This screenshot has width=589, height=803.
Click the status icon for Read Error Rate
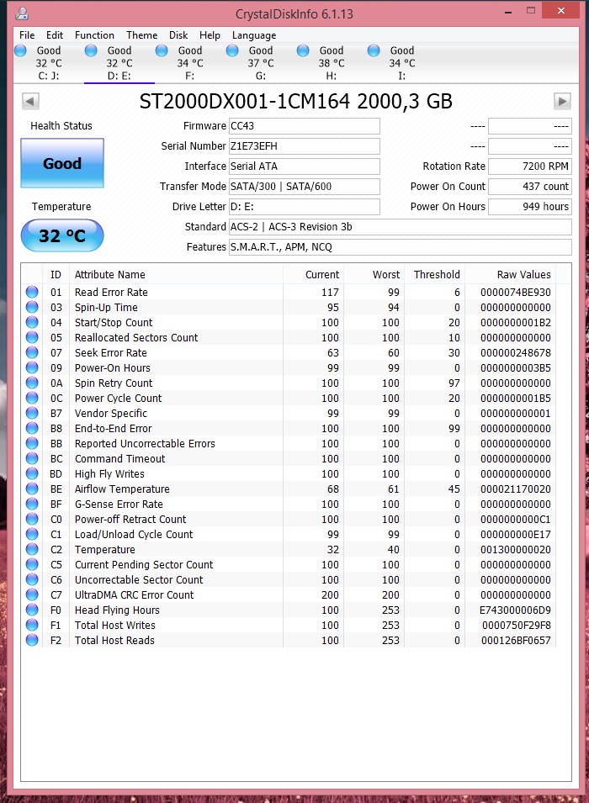point(32,292)
